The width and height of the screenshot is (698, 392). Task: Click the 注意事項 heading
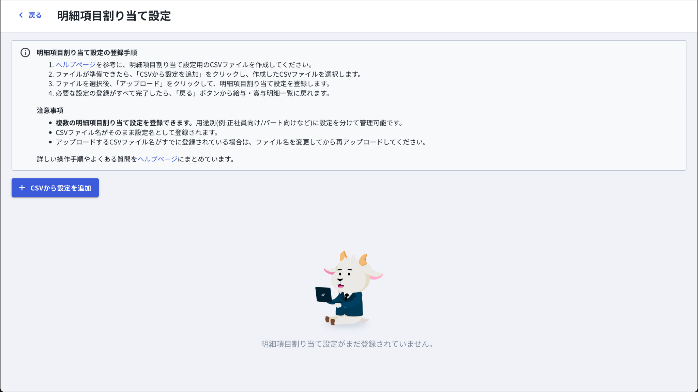[x=50, y=111]
